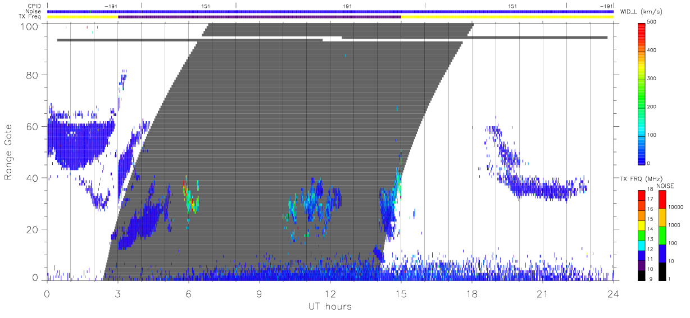690x318 pixels.
Task: Click the 'UT hours' x-axis title
Action: pyautogui.click(x=329, y=306)
